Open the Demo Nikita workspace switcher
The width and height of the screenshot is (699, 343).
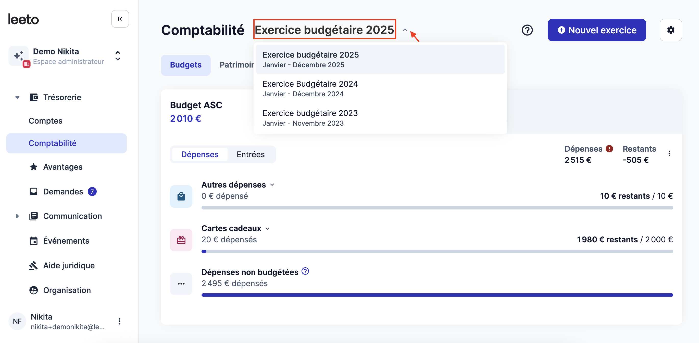118,56
